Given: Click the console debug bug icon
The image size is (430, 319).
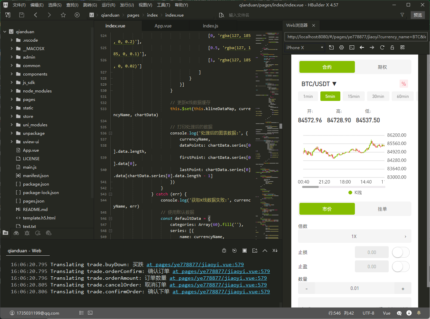Looking at the screenshot, I should (x=224, y=251).
